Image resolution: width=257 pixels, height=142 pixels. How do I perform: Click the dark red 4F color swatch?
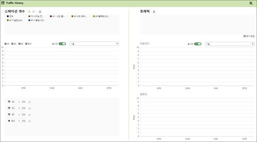click(51, 16)
